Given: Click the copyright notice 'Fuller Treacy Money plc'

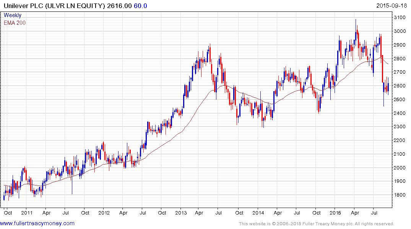Looking at the screenshot, I should coord(328,224).
